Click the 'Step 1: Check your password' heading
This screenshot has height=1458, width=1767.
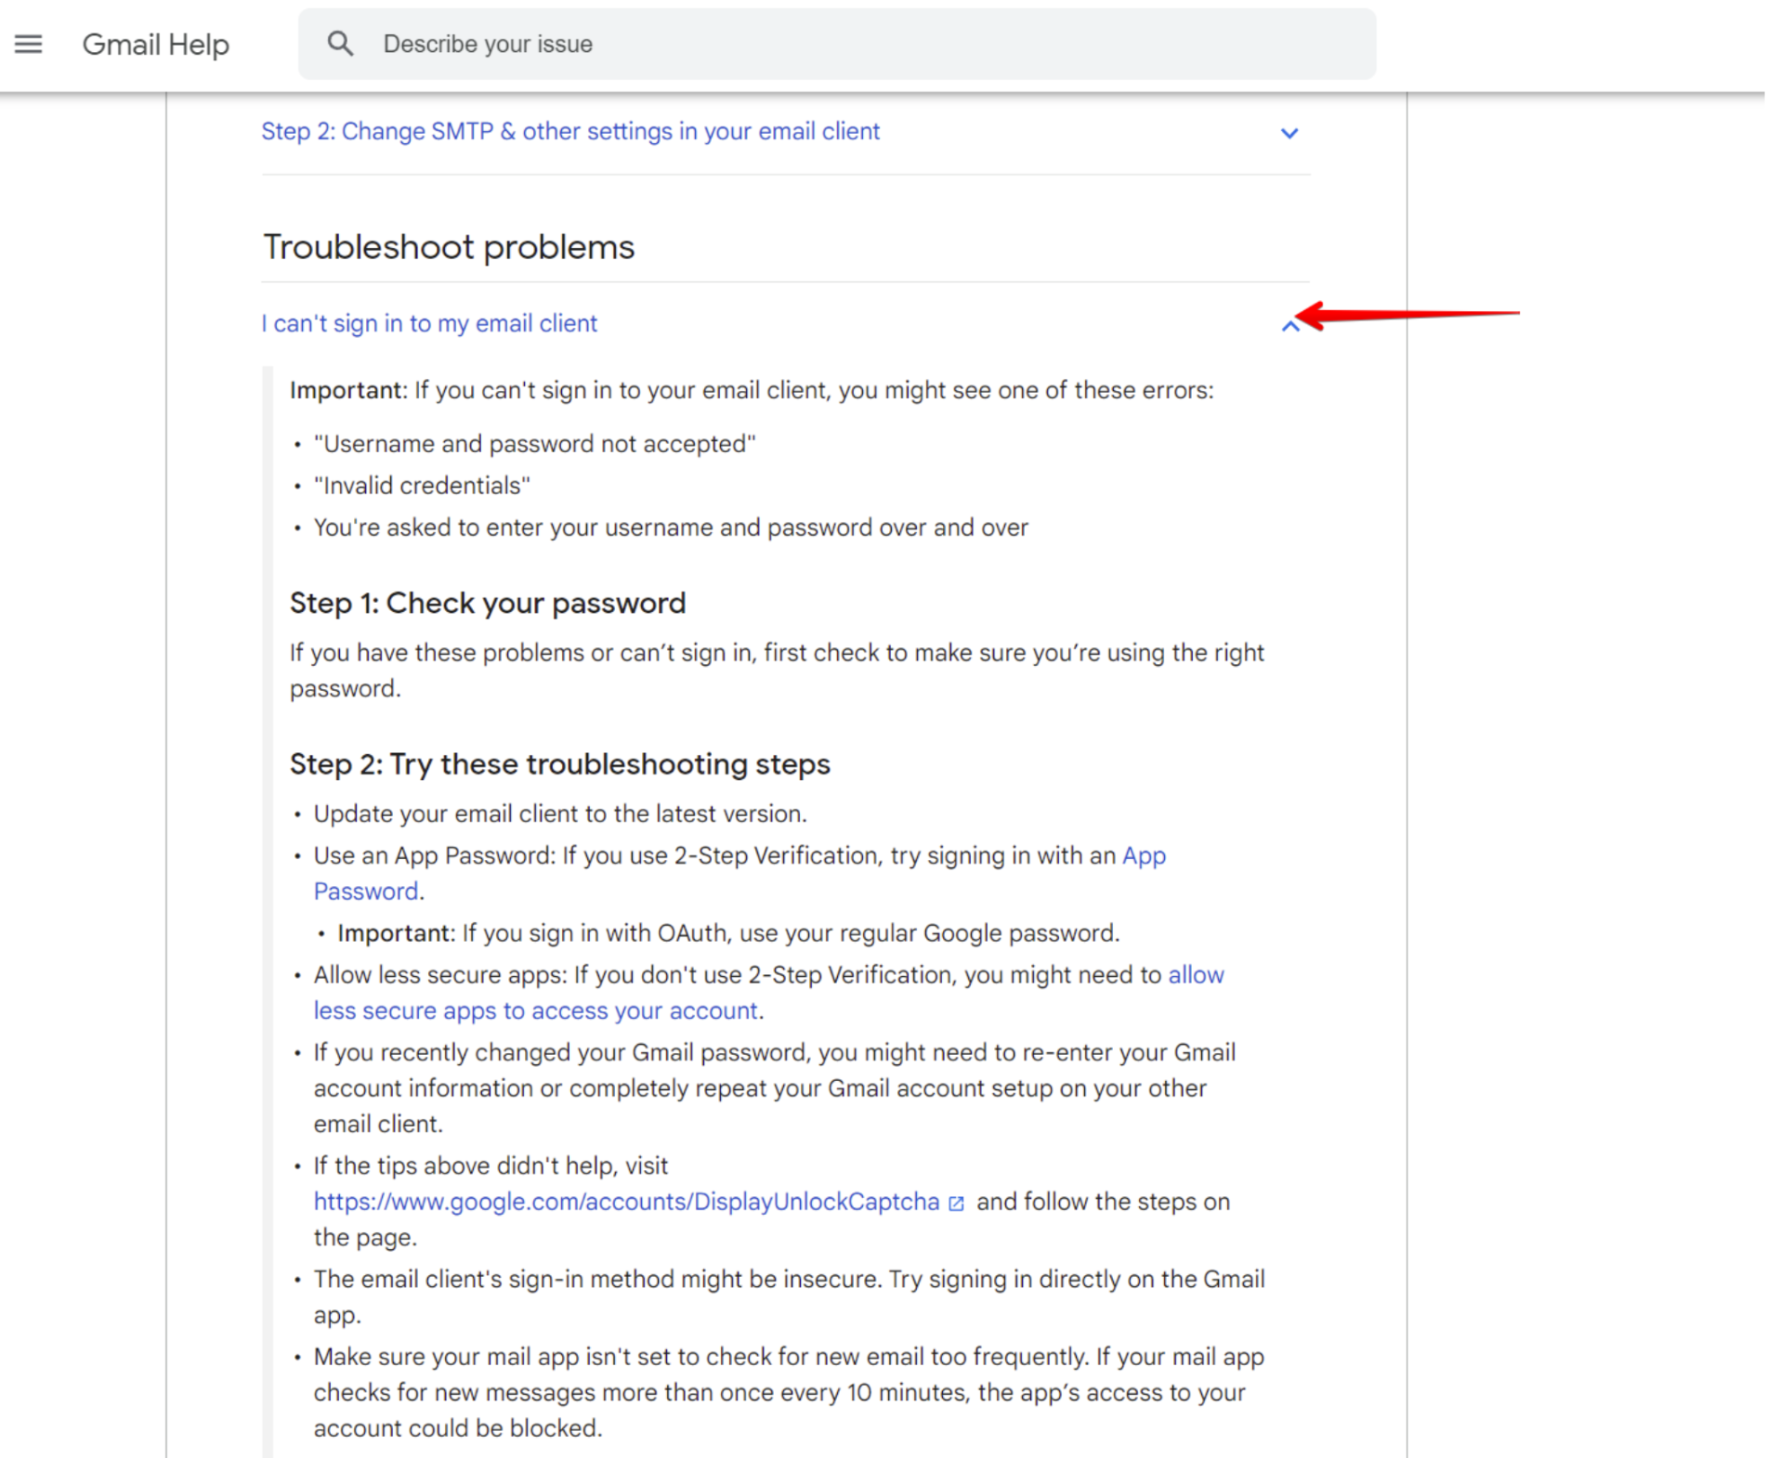(x=487, y=603)
